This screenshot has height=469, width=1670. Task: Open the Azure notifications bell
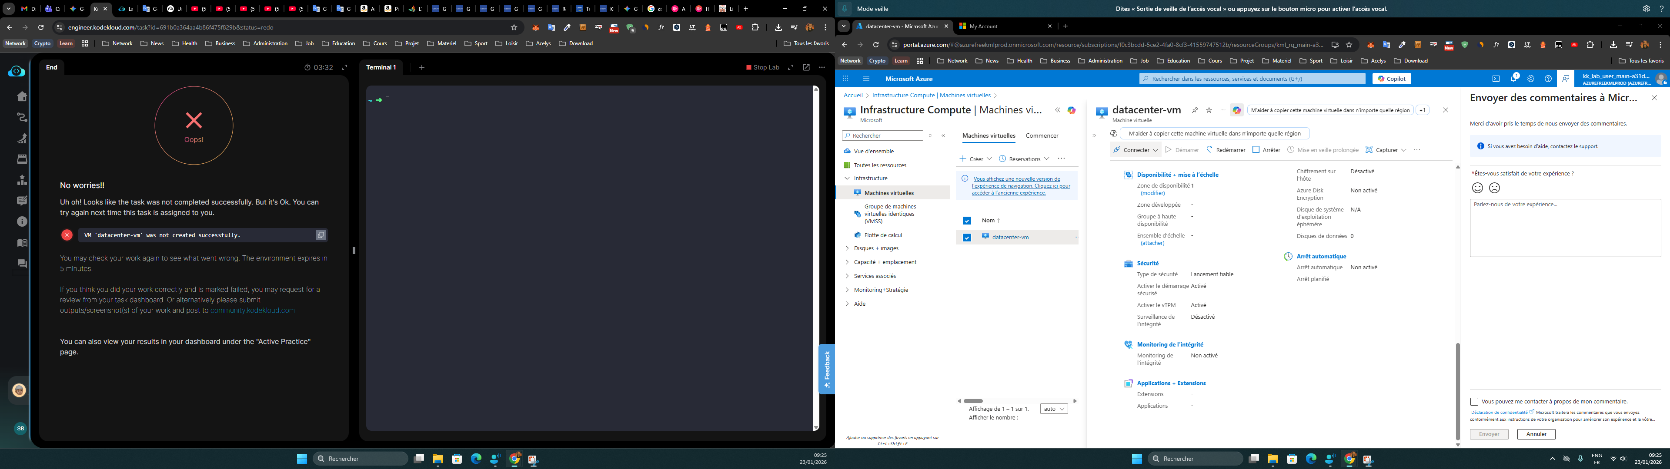point(1514,78)
